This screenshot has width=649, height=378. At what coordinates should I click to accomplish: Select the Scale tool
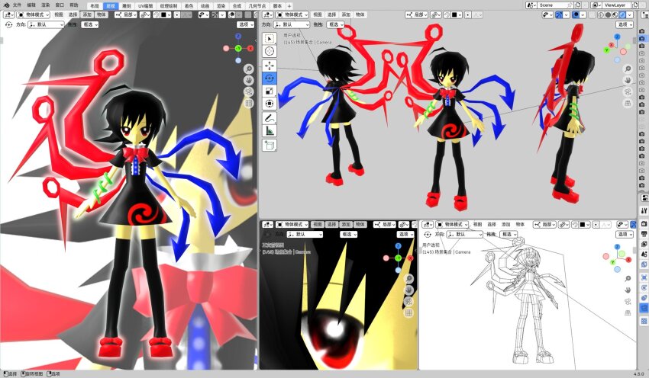pyautogui.click(x=270, y=91)
